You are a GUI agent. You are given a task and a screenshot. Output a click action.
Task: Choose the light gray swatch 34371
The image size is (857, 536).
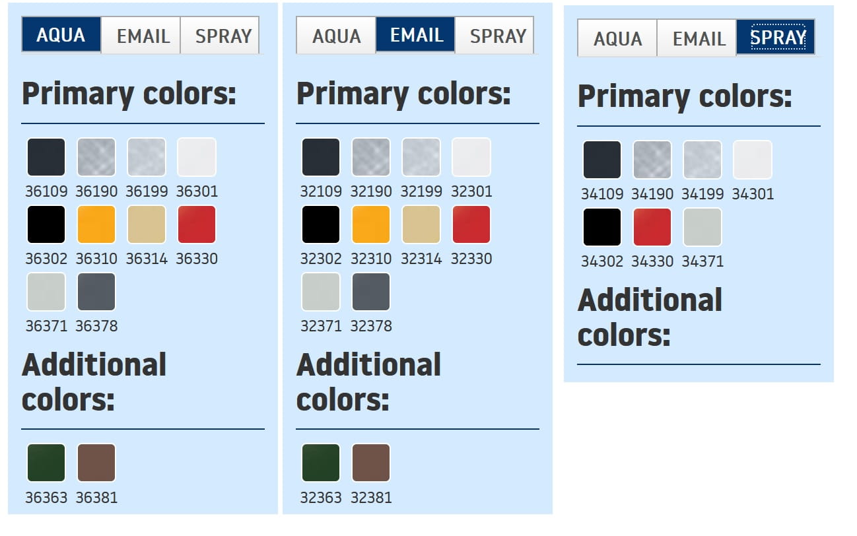click(703, 227)
